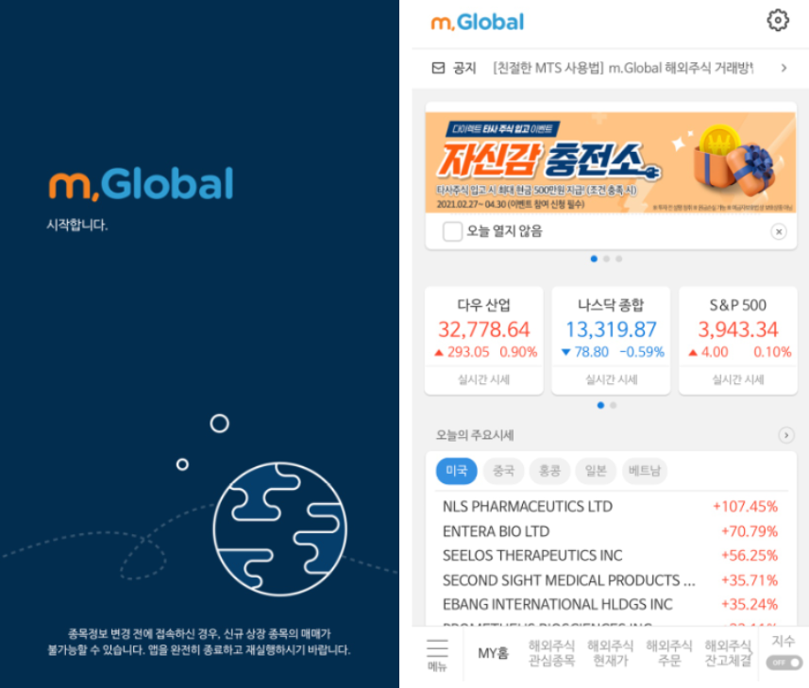Close the event banner popup

(779, 231)
